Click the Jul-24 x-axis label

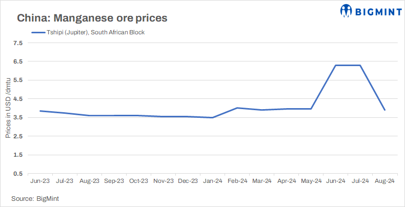point(360,181)
